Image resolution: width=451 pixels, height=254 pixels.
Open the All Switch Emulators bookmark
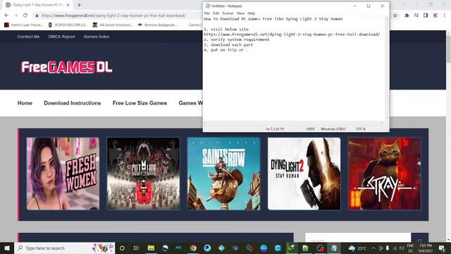113,25
